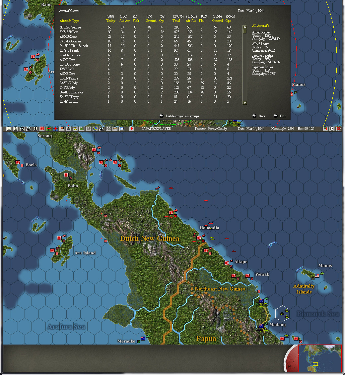Click the info 'i' toolbar icon
This screenshot has width=345, height=375.
(35, 129)
